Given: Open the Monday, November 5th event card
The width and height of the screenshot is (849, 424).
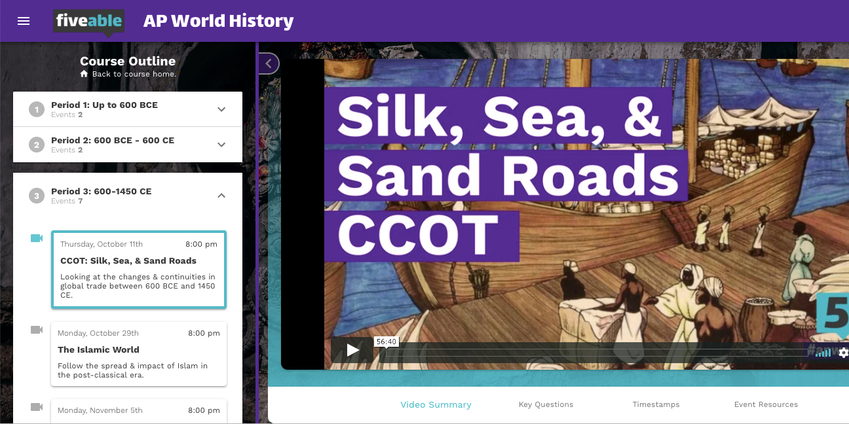Looking at the screenshot, I should 139,412.
